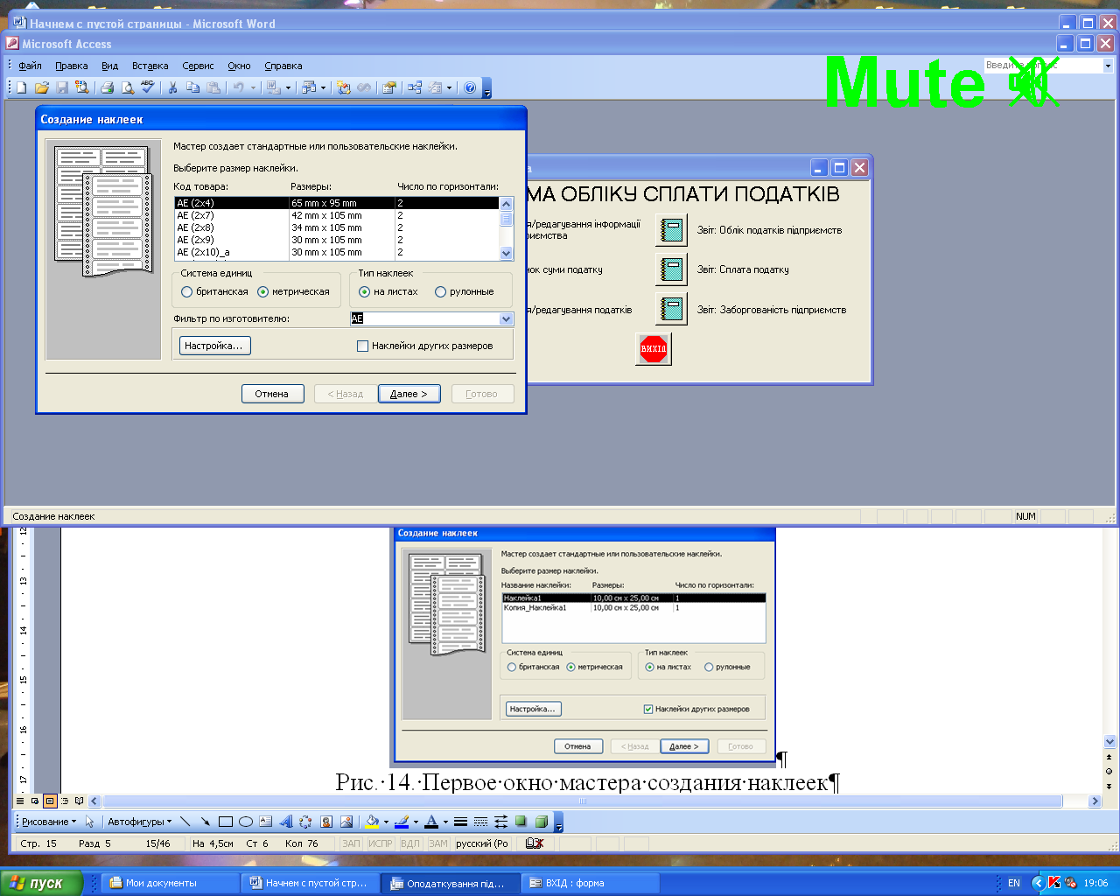Run the ABC spelling check icon
The image size is (1120, 896).
click(x=148, y=87)
